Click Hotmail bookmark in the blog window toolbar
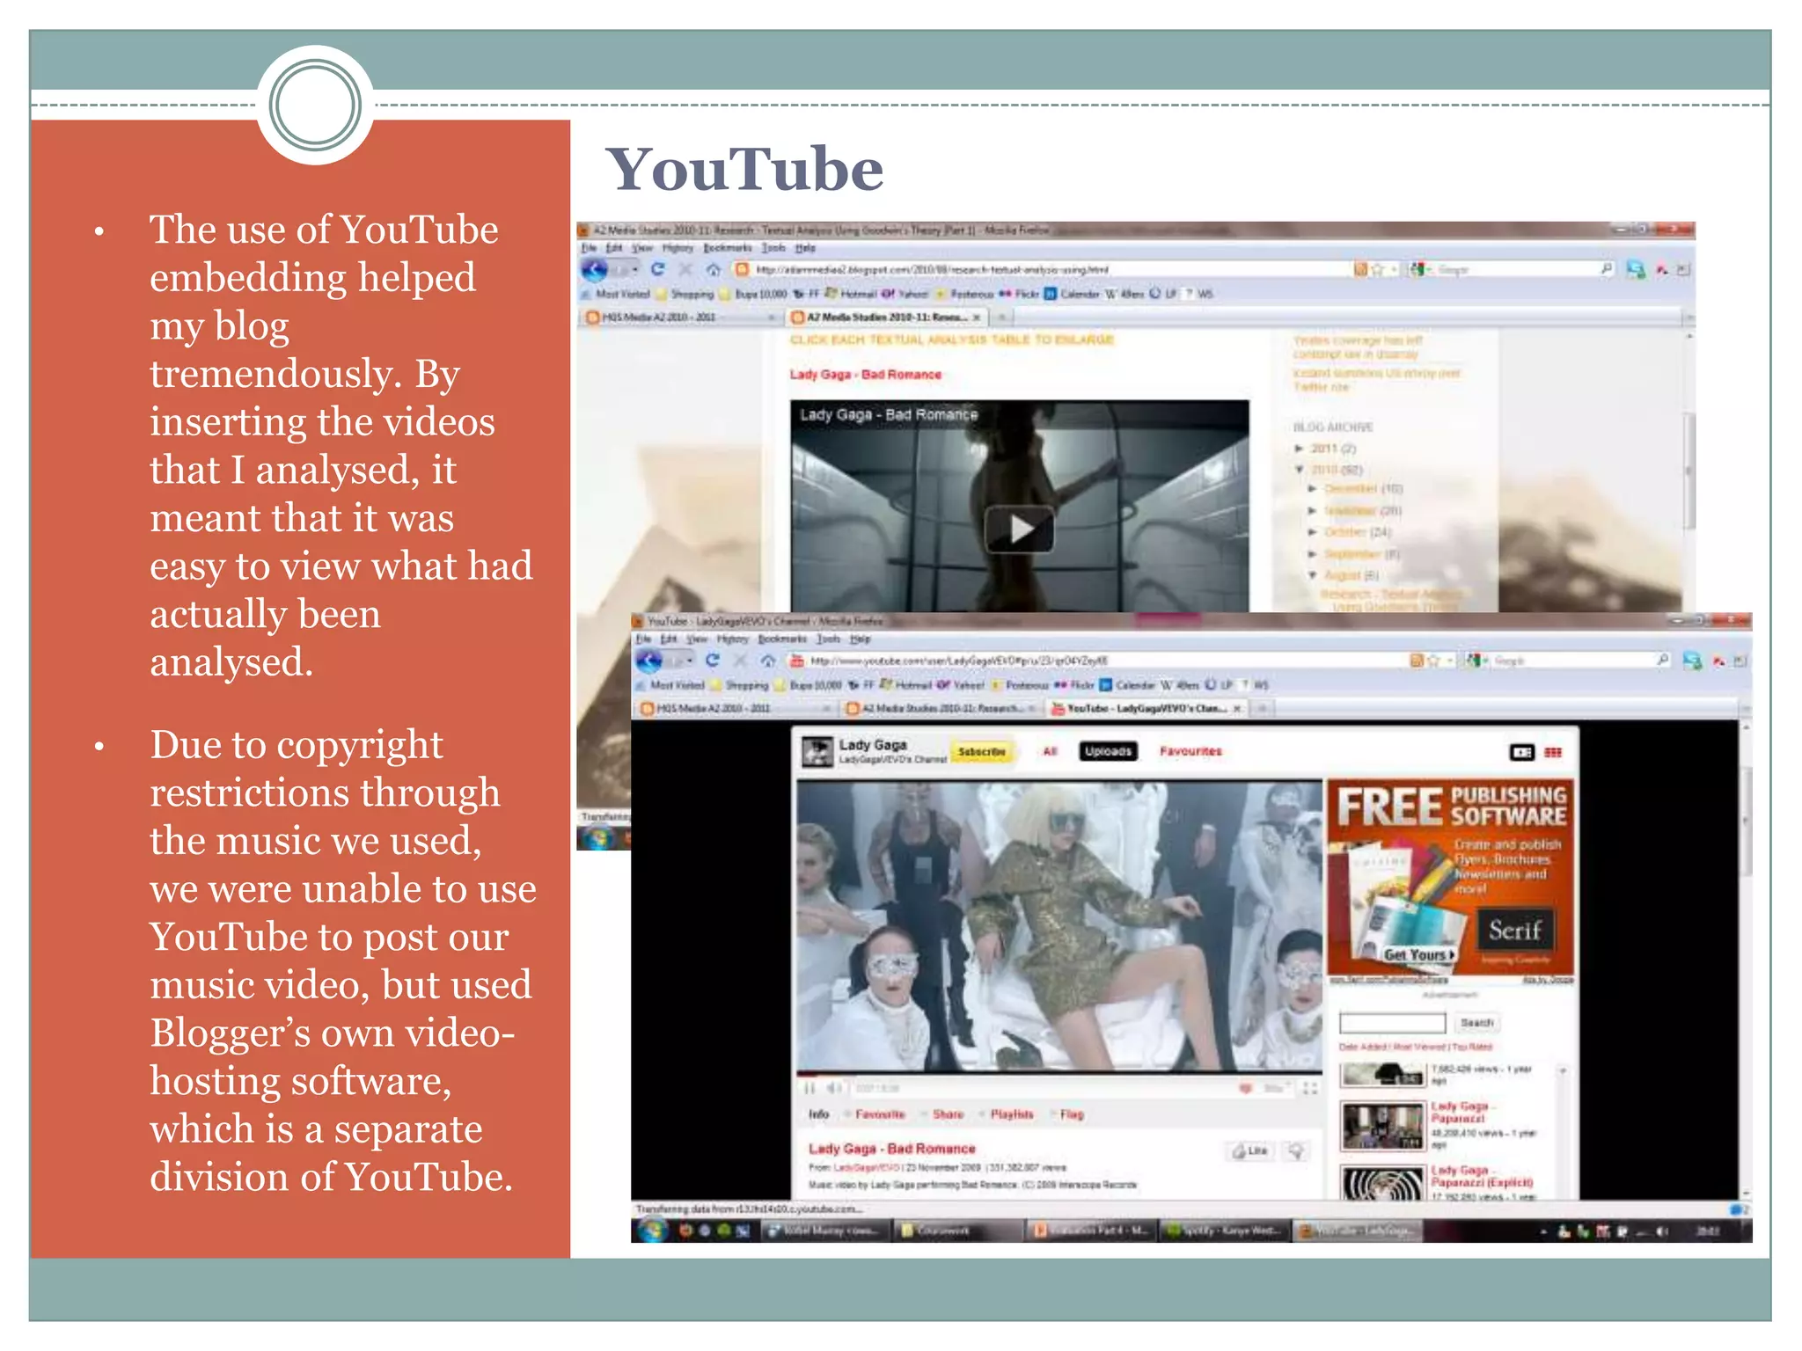The height and width of the screenshot is (1351, 1802). 852,294
